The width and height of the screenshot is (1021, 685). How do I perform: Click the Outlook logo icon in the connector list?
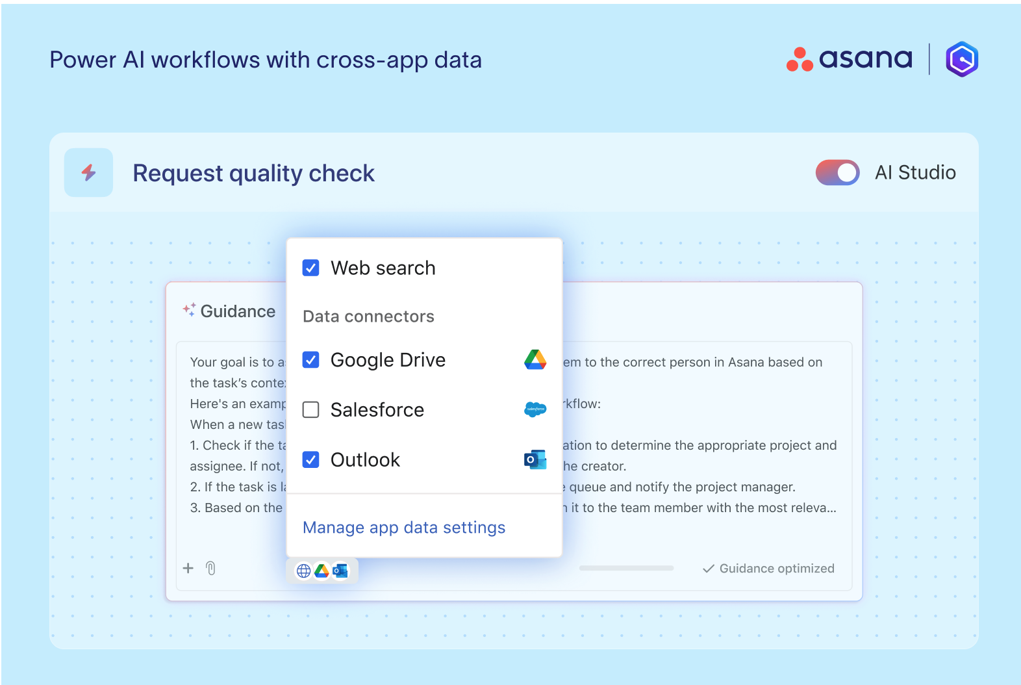(535, 459)
